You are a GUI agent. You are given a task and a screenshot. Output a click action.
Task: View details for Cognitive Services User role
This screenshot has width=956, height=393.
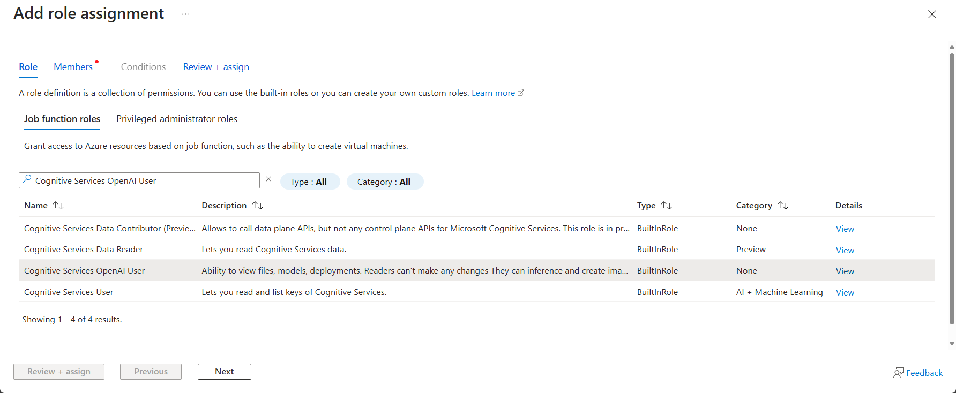(845, 293)
